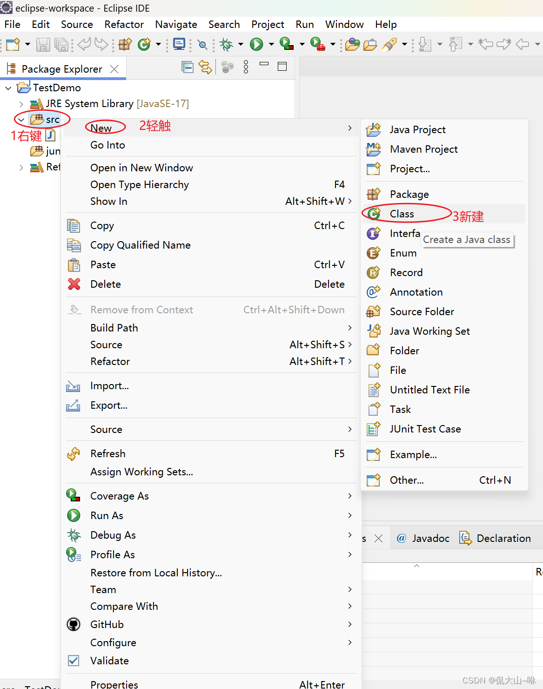Open the Debug button dropdown arrow

pyautogui.click(x=241, y=44)
